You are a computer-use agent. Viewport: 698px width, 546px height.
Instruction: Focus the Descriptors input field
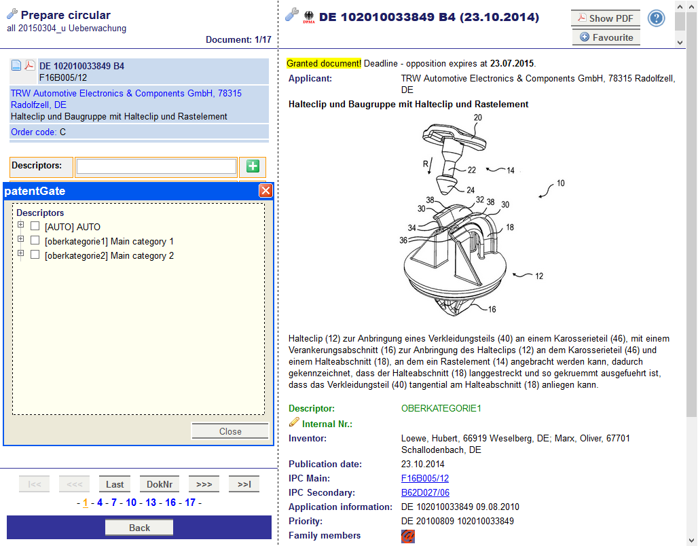click(156, 166)
